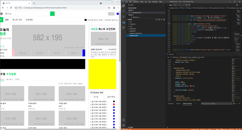The width and height of the screenshot is (242, 130).
Task: Click the green search button on webpage
Action: tap(52, 14)
